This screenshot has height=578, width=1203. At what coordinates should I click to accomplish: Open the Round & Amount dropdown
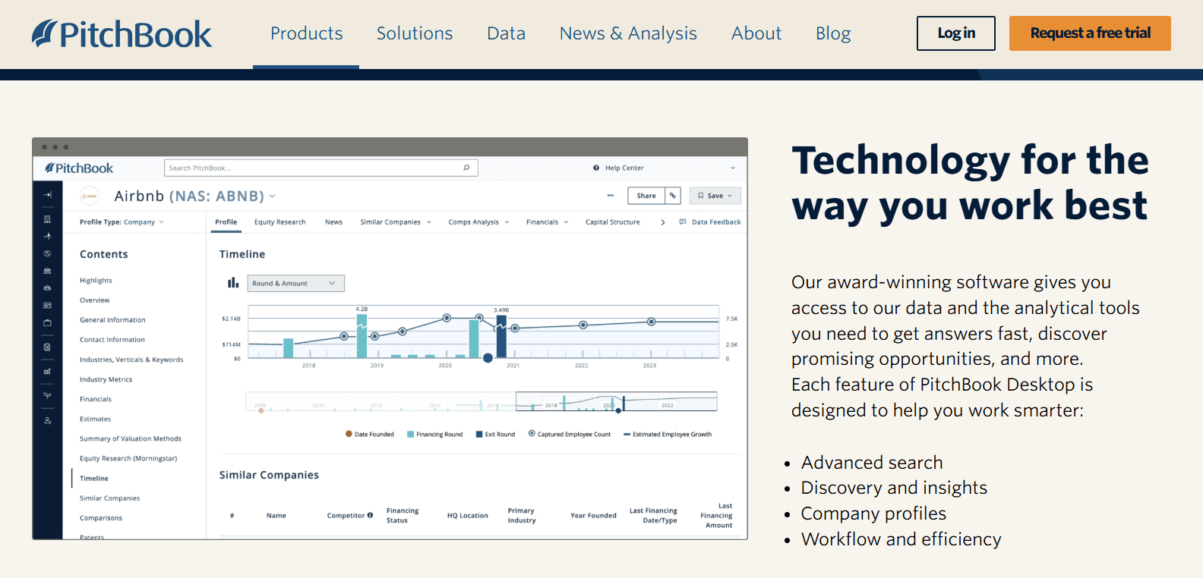click(295, 283)
